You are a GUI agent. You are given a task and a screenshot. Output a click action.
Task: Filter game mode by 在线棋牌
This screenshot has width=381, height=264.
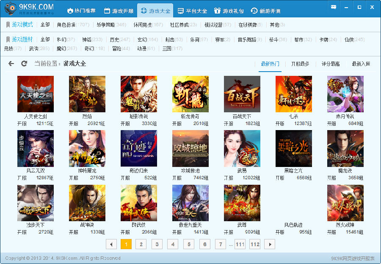tap(251, 25)
